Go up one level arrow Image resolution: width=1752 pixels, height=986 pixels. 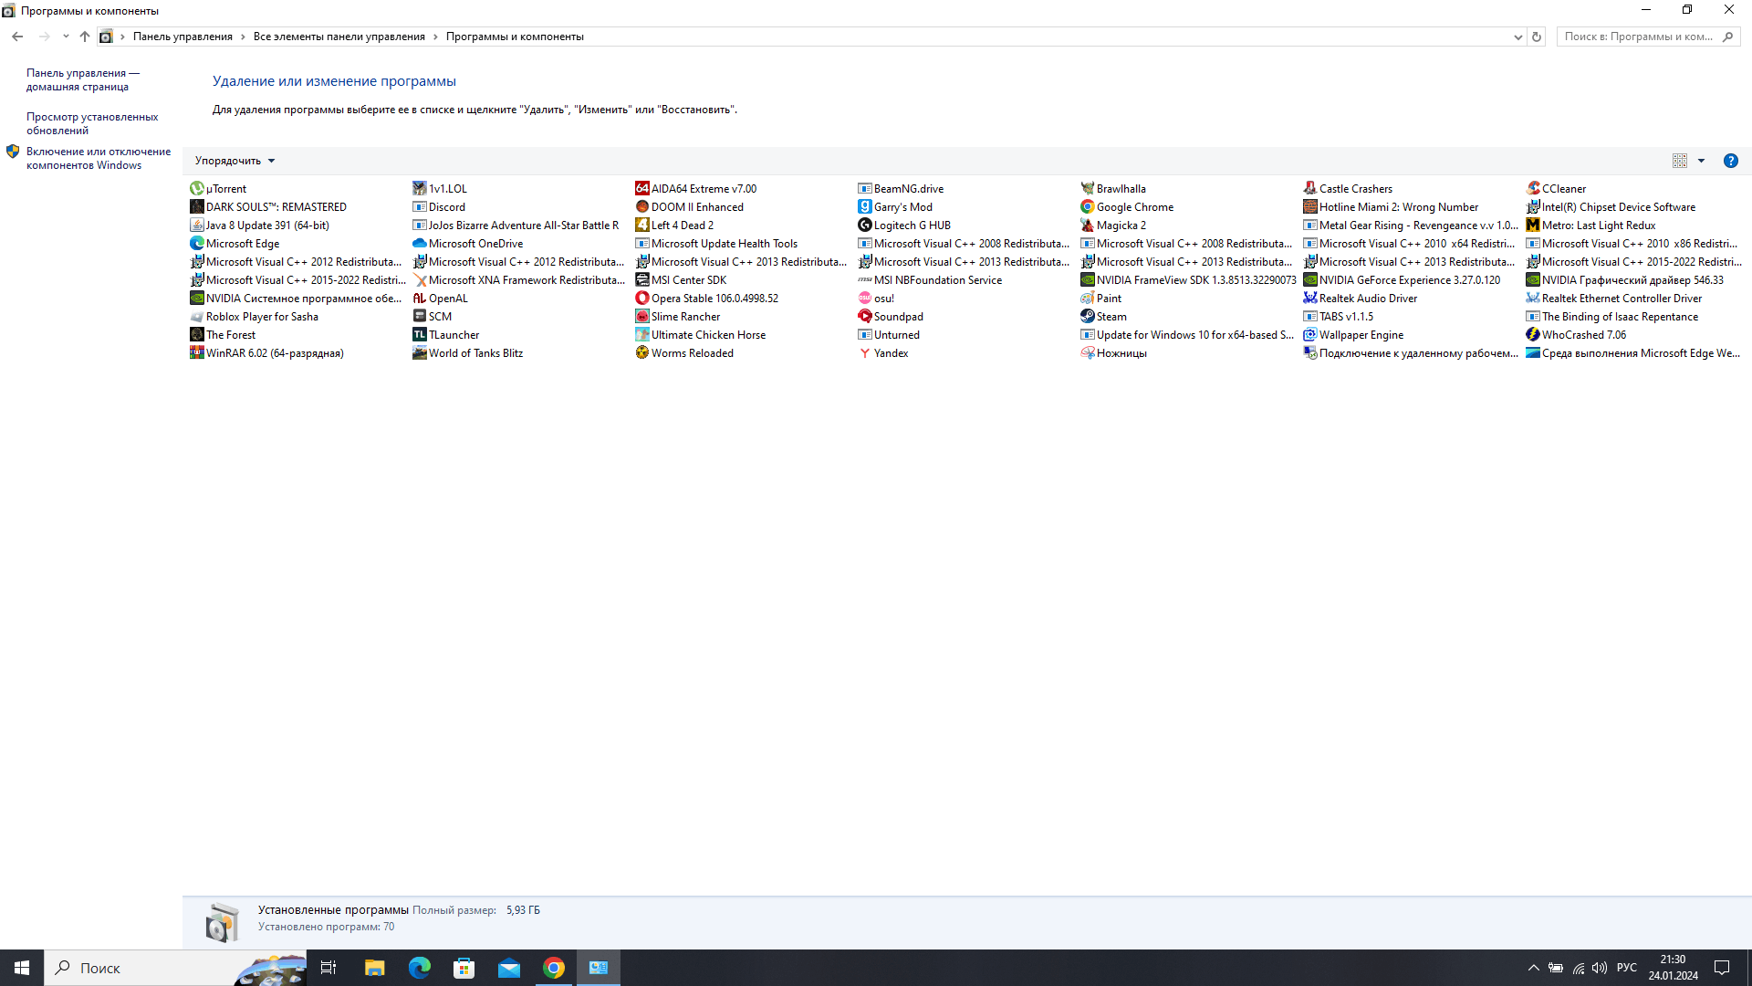(85, 37)
